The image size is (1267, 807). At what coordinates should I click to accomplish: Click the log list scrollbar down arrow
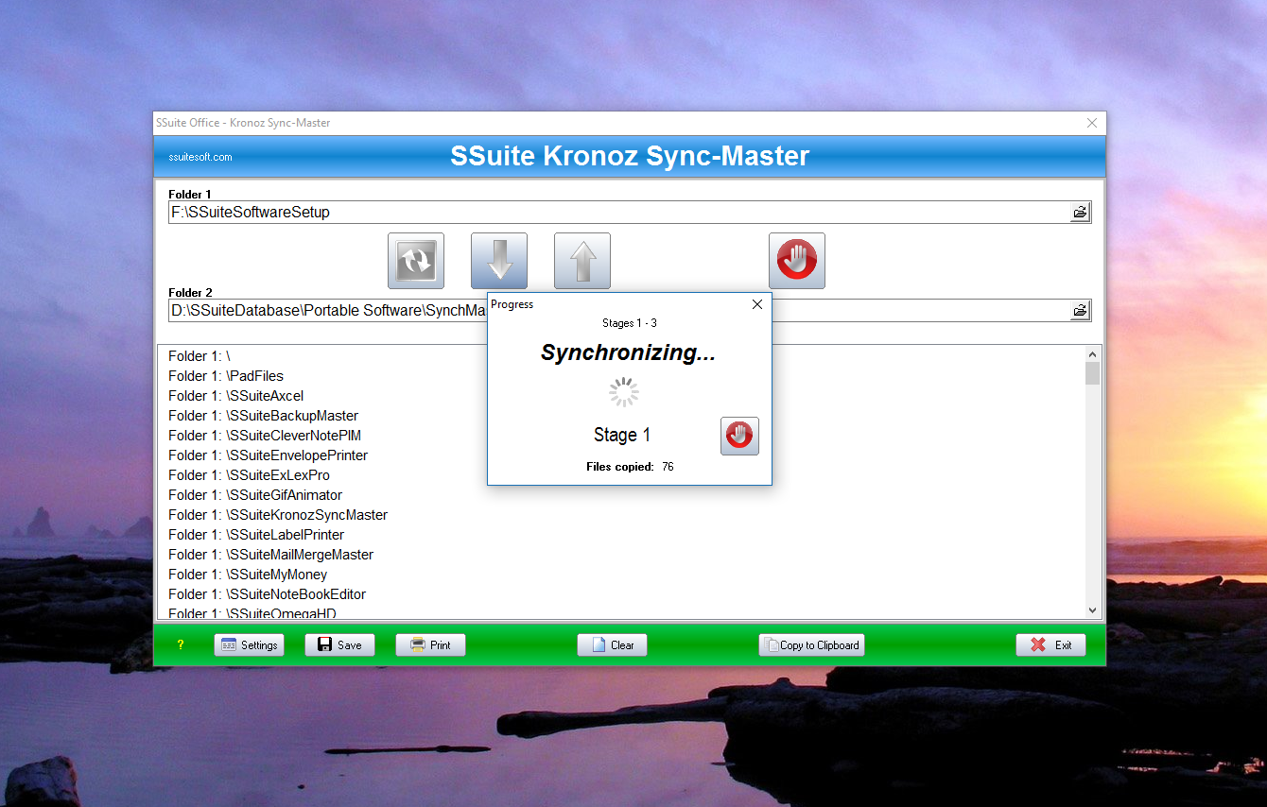(x=1093, y=610)
